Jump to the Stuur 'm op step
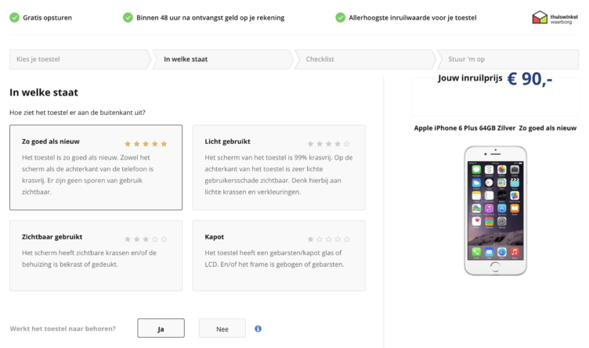The image size is (589, 348). tap(506, 59)
